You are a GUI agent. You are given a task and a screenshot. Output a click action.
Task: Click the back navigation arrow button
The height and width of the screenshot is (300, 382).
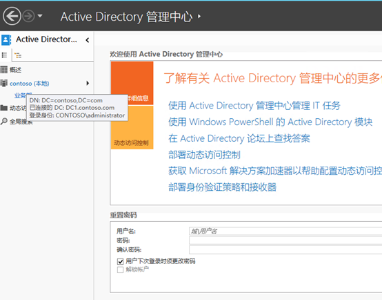12,16
